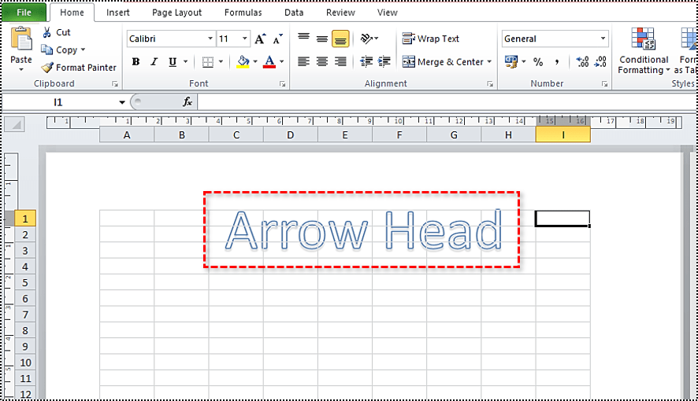Screen dimensions: 698x401
Task: Toggle Bold formatting
Action: tap(136, 62)
